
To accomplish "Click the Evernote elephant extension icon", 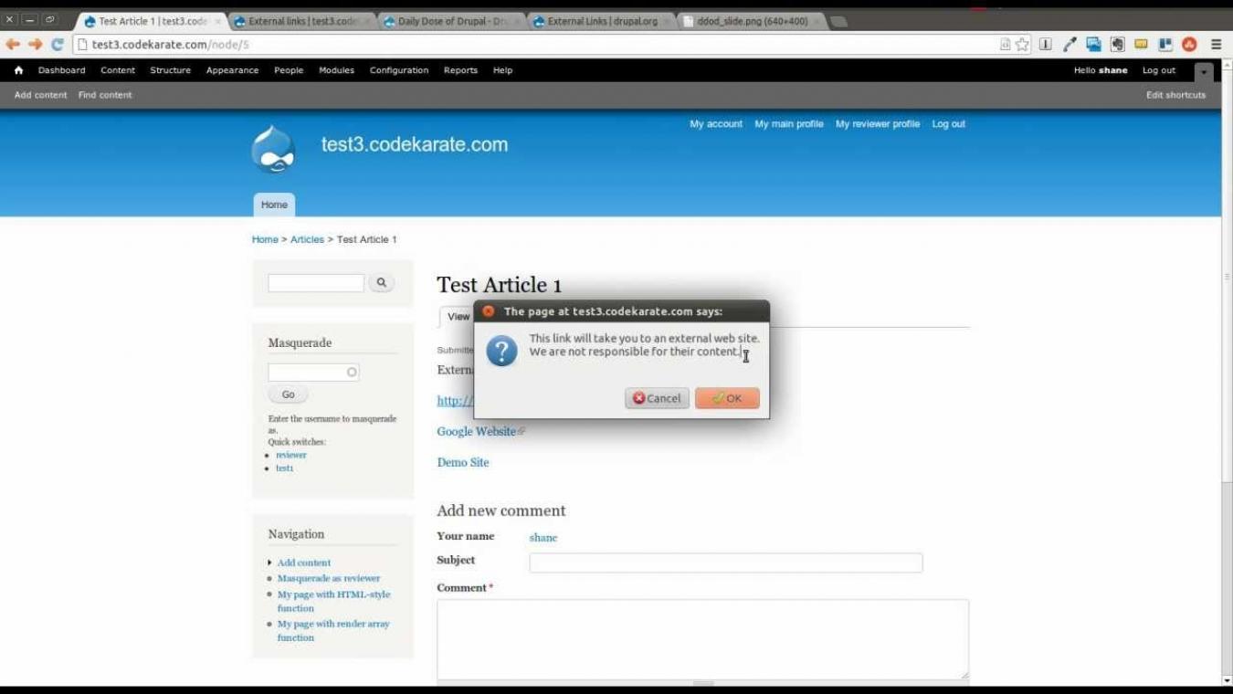I will [x=1117, y=44].
